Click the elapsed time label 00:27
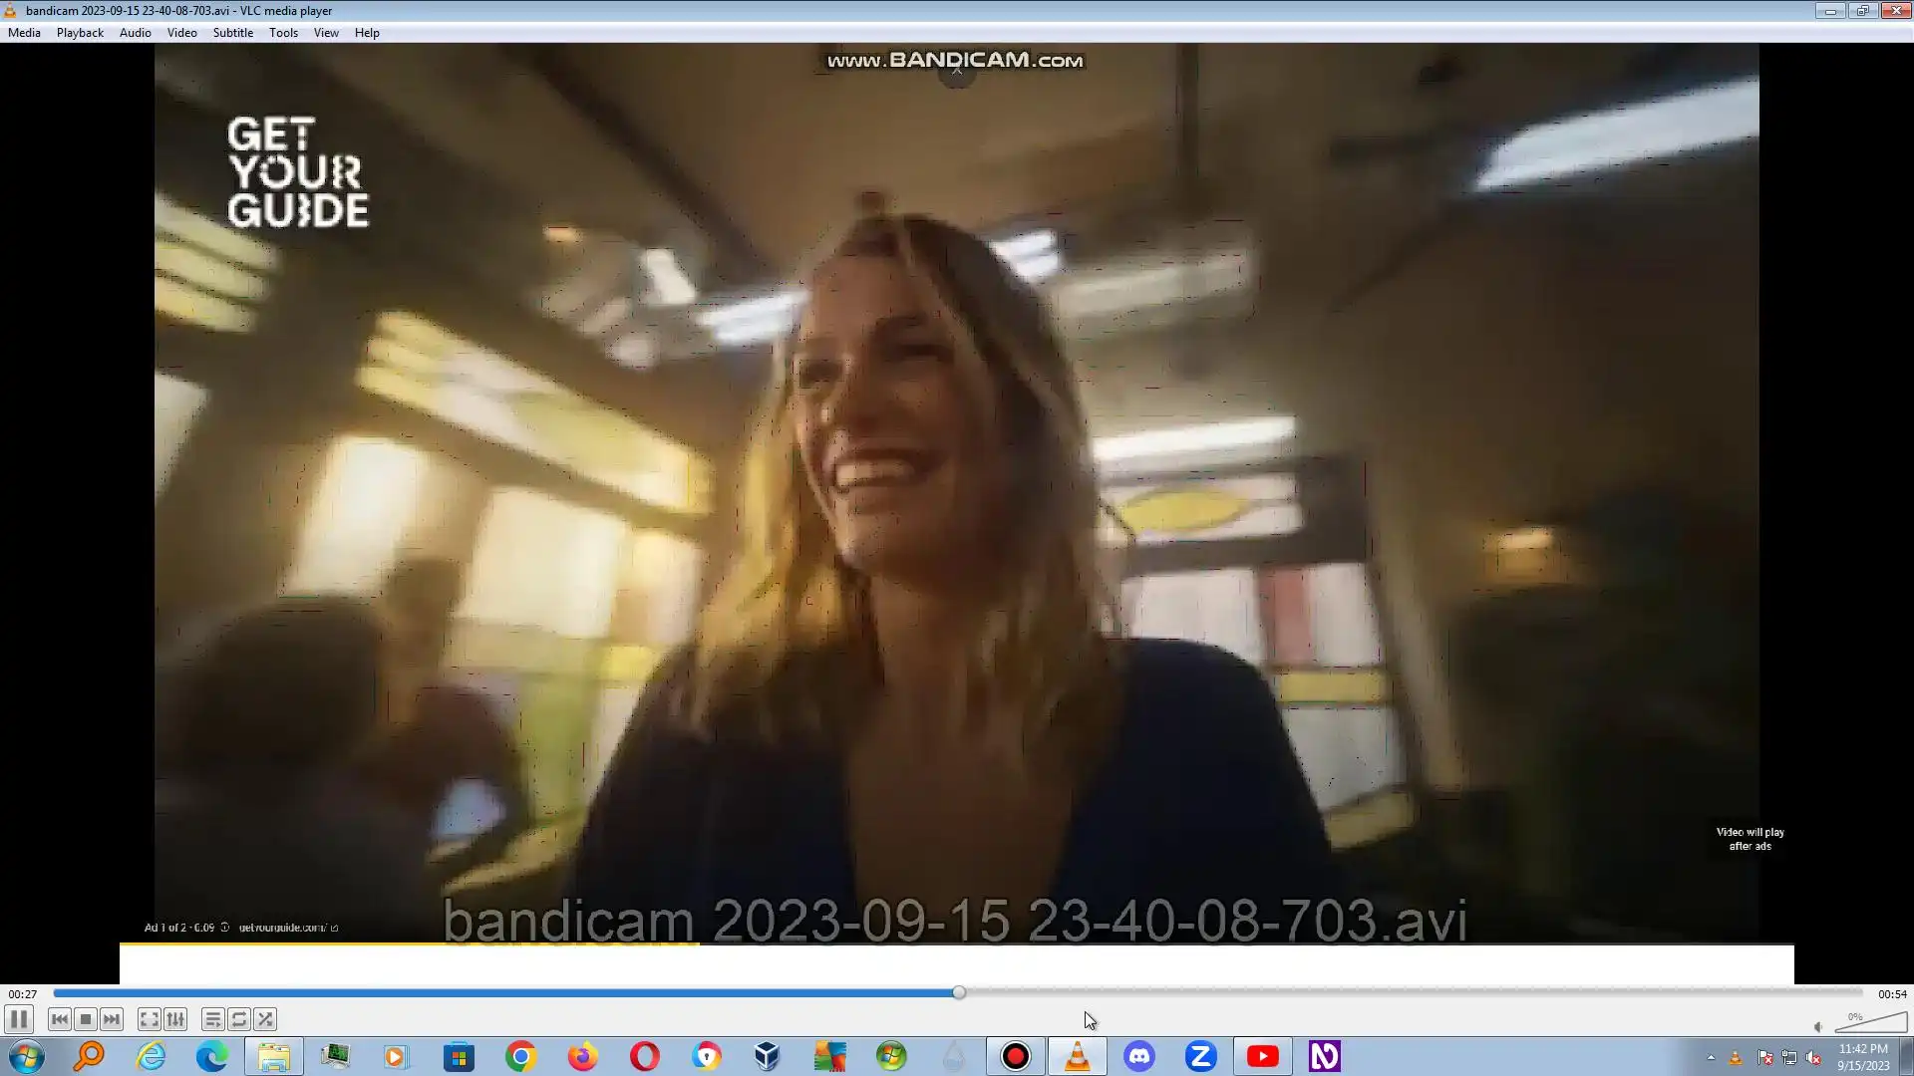Viewport: 1914px width, 1076px height. coord(23,994)
